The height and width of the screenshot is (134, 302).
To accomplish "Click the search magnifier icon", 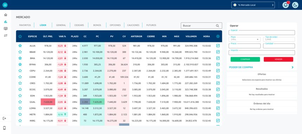I will pos(217,26).
